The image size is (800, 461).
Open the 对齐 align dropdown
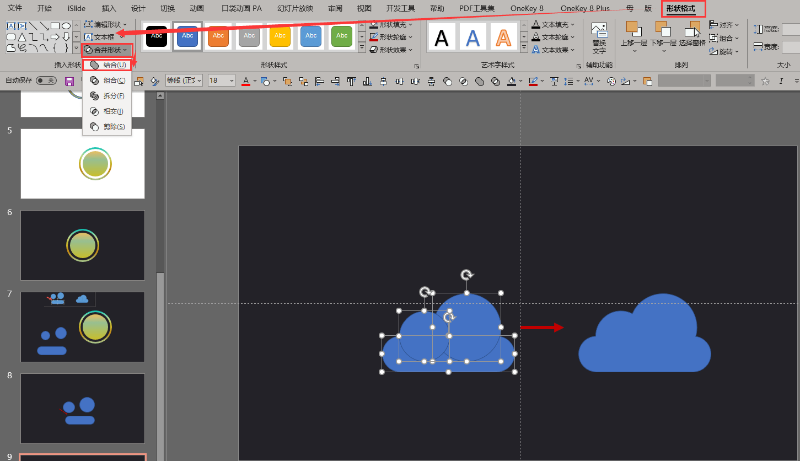(724, 25)
